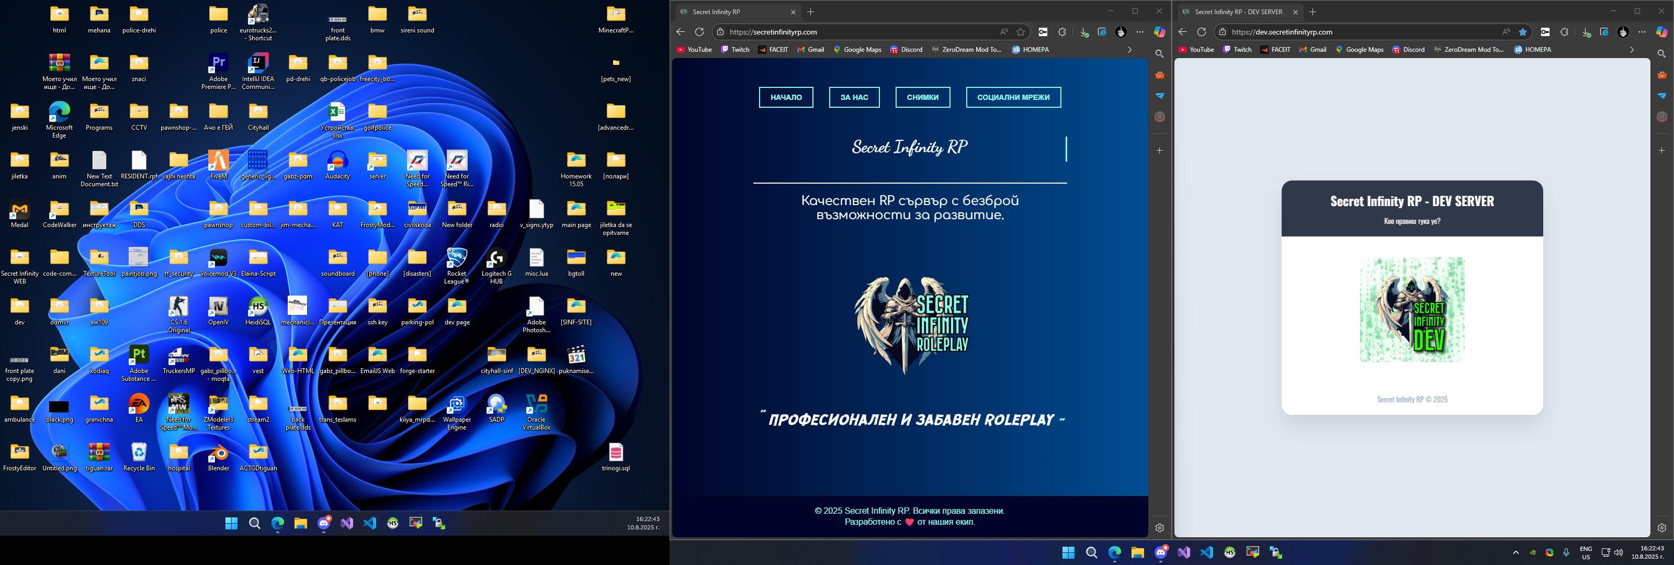Expand favorites bar overflow chevron in the DEV window
This screenshot has height=565, width=1674.
(x=1631, y=49)
